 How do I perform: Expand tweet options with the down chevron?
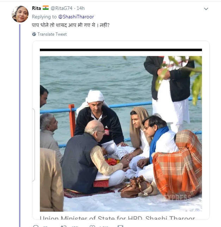(206, 9)
